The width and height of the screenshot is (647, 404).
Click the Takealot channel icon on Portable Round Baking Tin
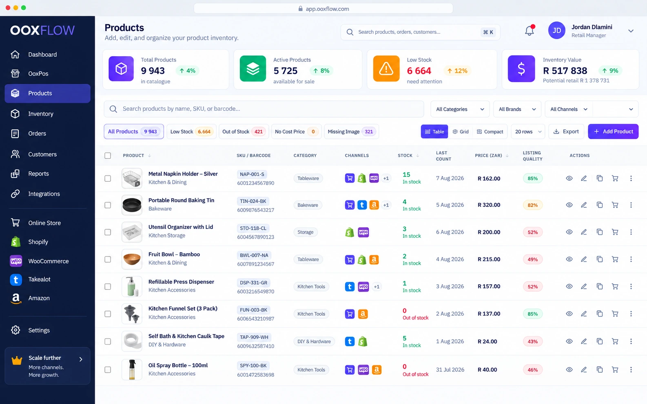coord(362,205)
